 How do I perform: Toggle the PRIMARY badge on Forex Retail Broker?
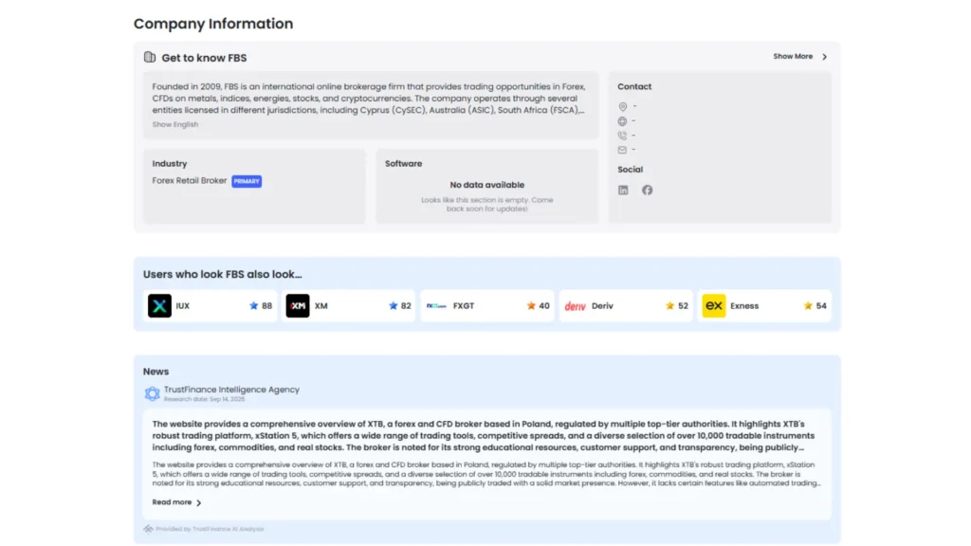coord(247,180)
